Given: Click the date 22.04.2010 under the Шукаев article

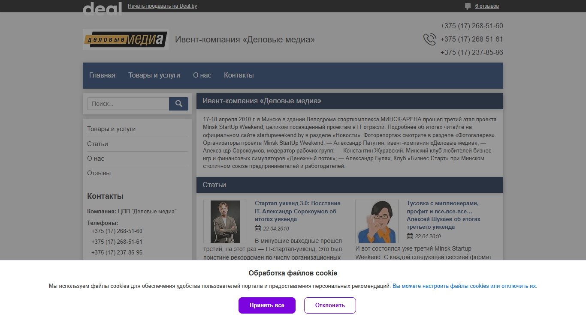Looking at the screenshot, I should (x=428, y=236).
